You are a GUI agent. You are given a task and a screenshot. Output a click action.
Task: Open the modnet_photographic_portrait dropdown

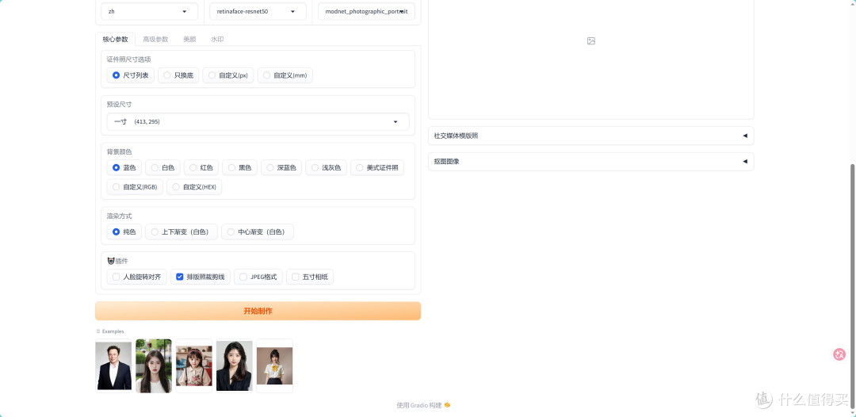pos(366,11)
